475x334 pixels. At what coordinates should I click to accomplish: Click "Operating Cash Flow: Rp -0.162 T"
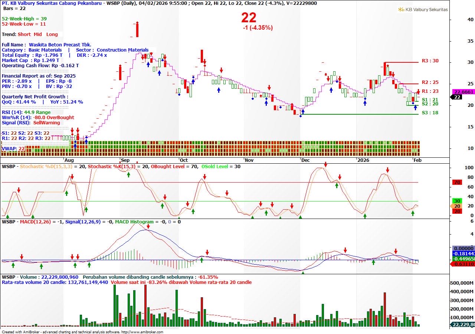pos(40,65)
